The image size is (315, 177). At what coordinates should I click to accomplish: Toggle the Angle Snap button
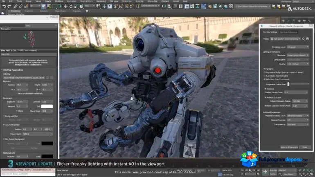121,7
